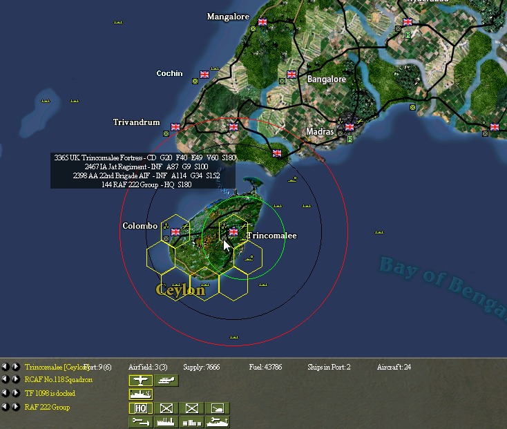Select the land unit marker below Trivandrum

pos(166,133)
